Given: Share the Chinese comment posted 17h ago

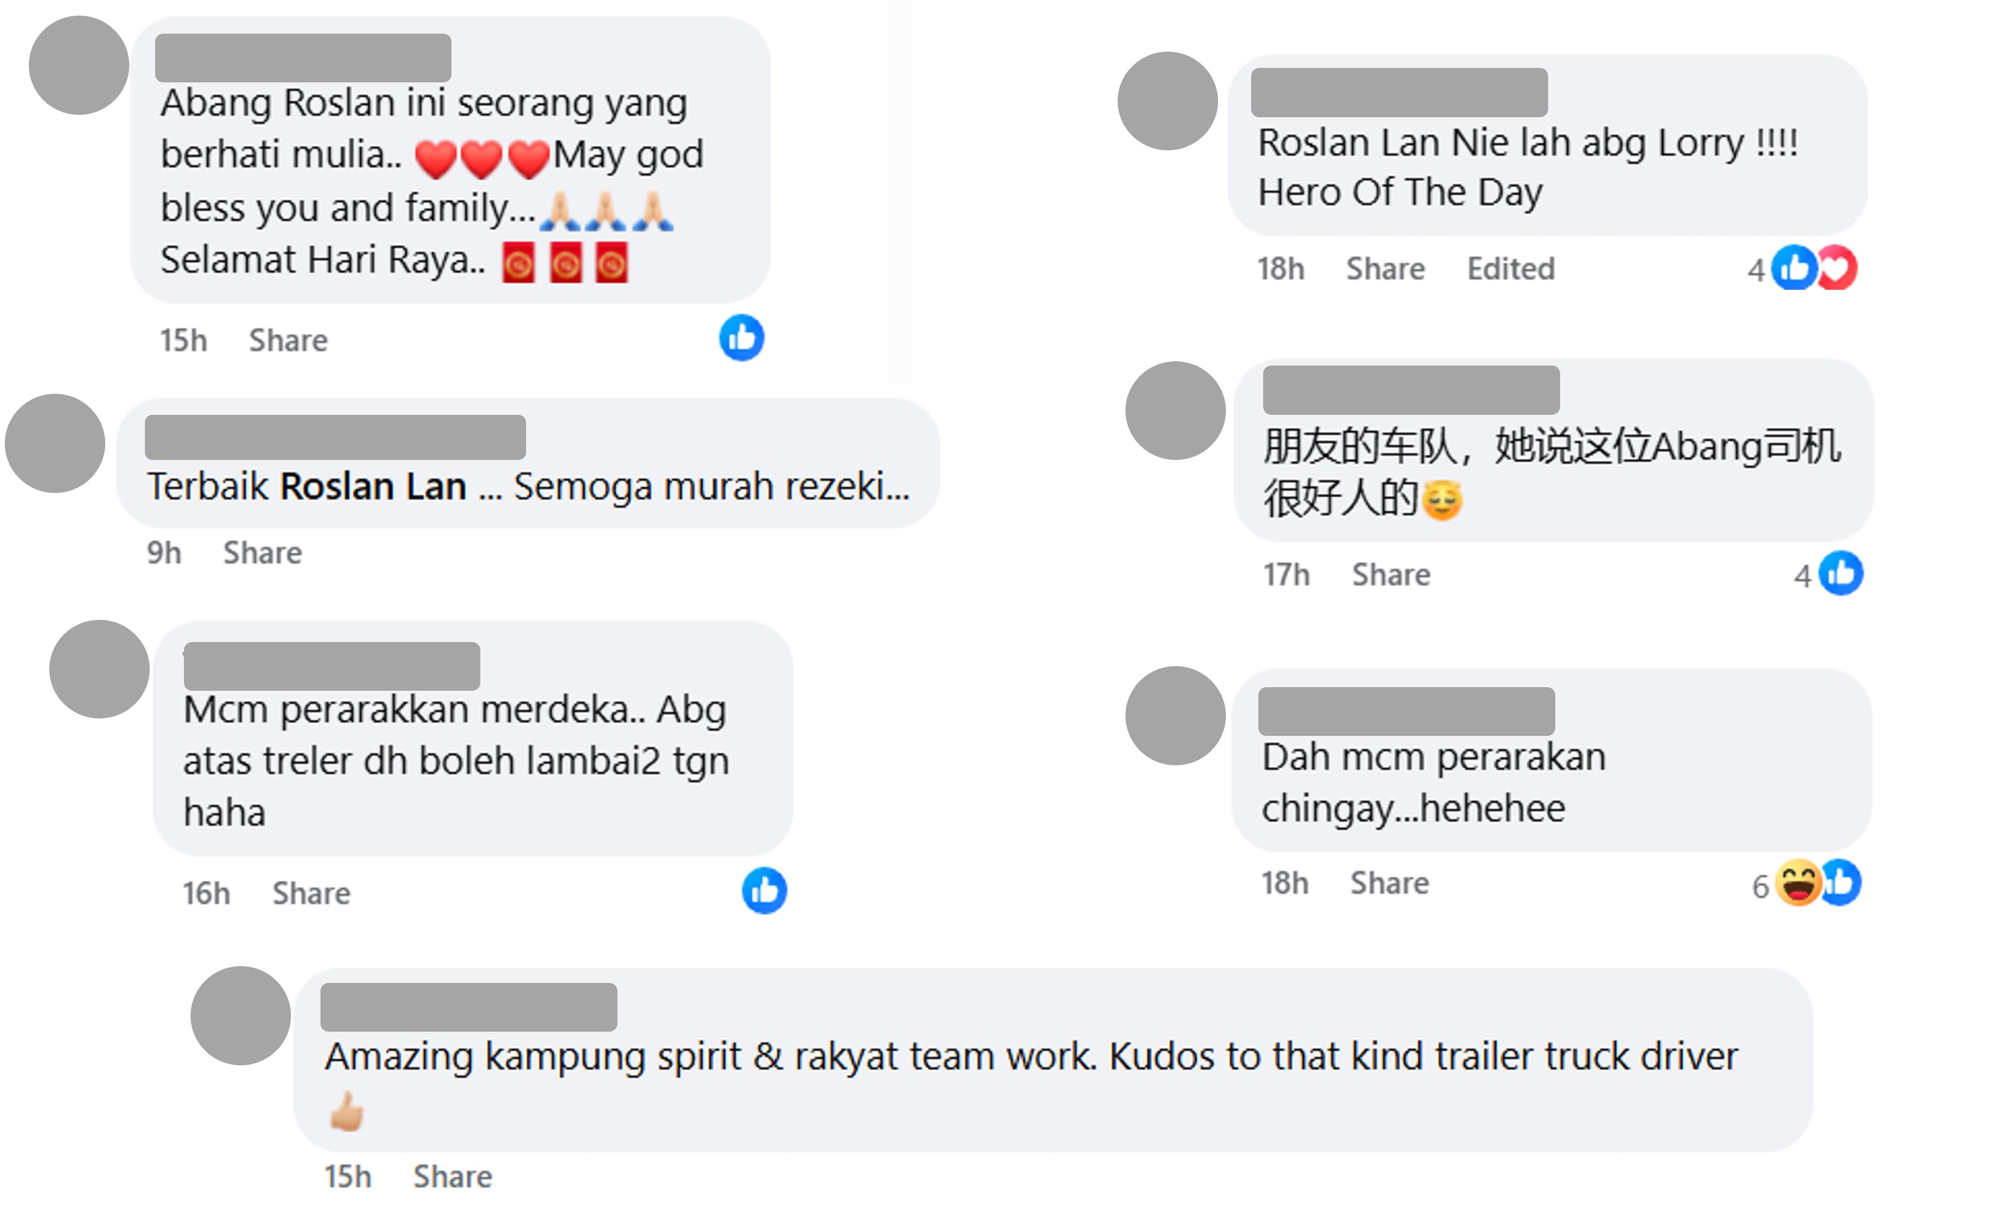Looking at the screenshot, I should coord(1391,574).
